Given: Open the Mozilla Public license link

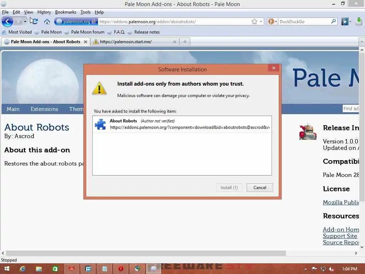Looking at the screenshot, I should [341, 203].
